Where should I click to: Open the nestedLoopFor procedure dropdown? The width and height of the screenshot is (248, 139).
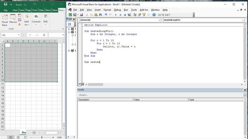pyautogui.click(x=243, y=20)
